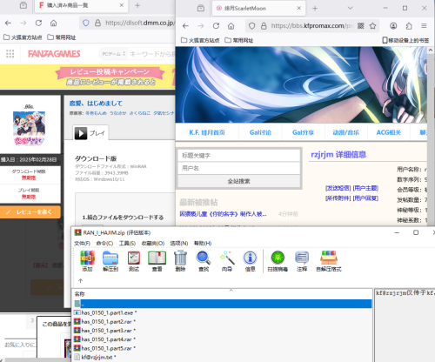This screenshot has width=435, height=362.
Task: Open the PCゲーム category dropdown on FANZA
Action: pyautogui.click(x=114, y=54)
